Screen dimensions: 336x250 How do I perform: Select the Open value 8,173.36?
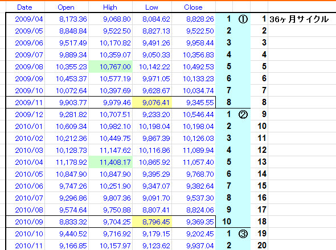click(73, 19)
